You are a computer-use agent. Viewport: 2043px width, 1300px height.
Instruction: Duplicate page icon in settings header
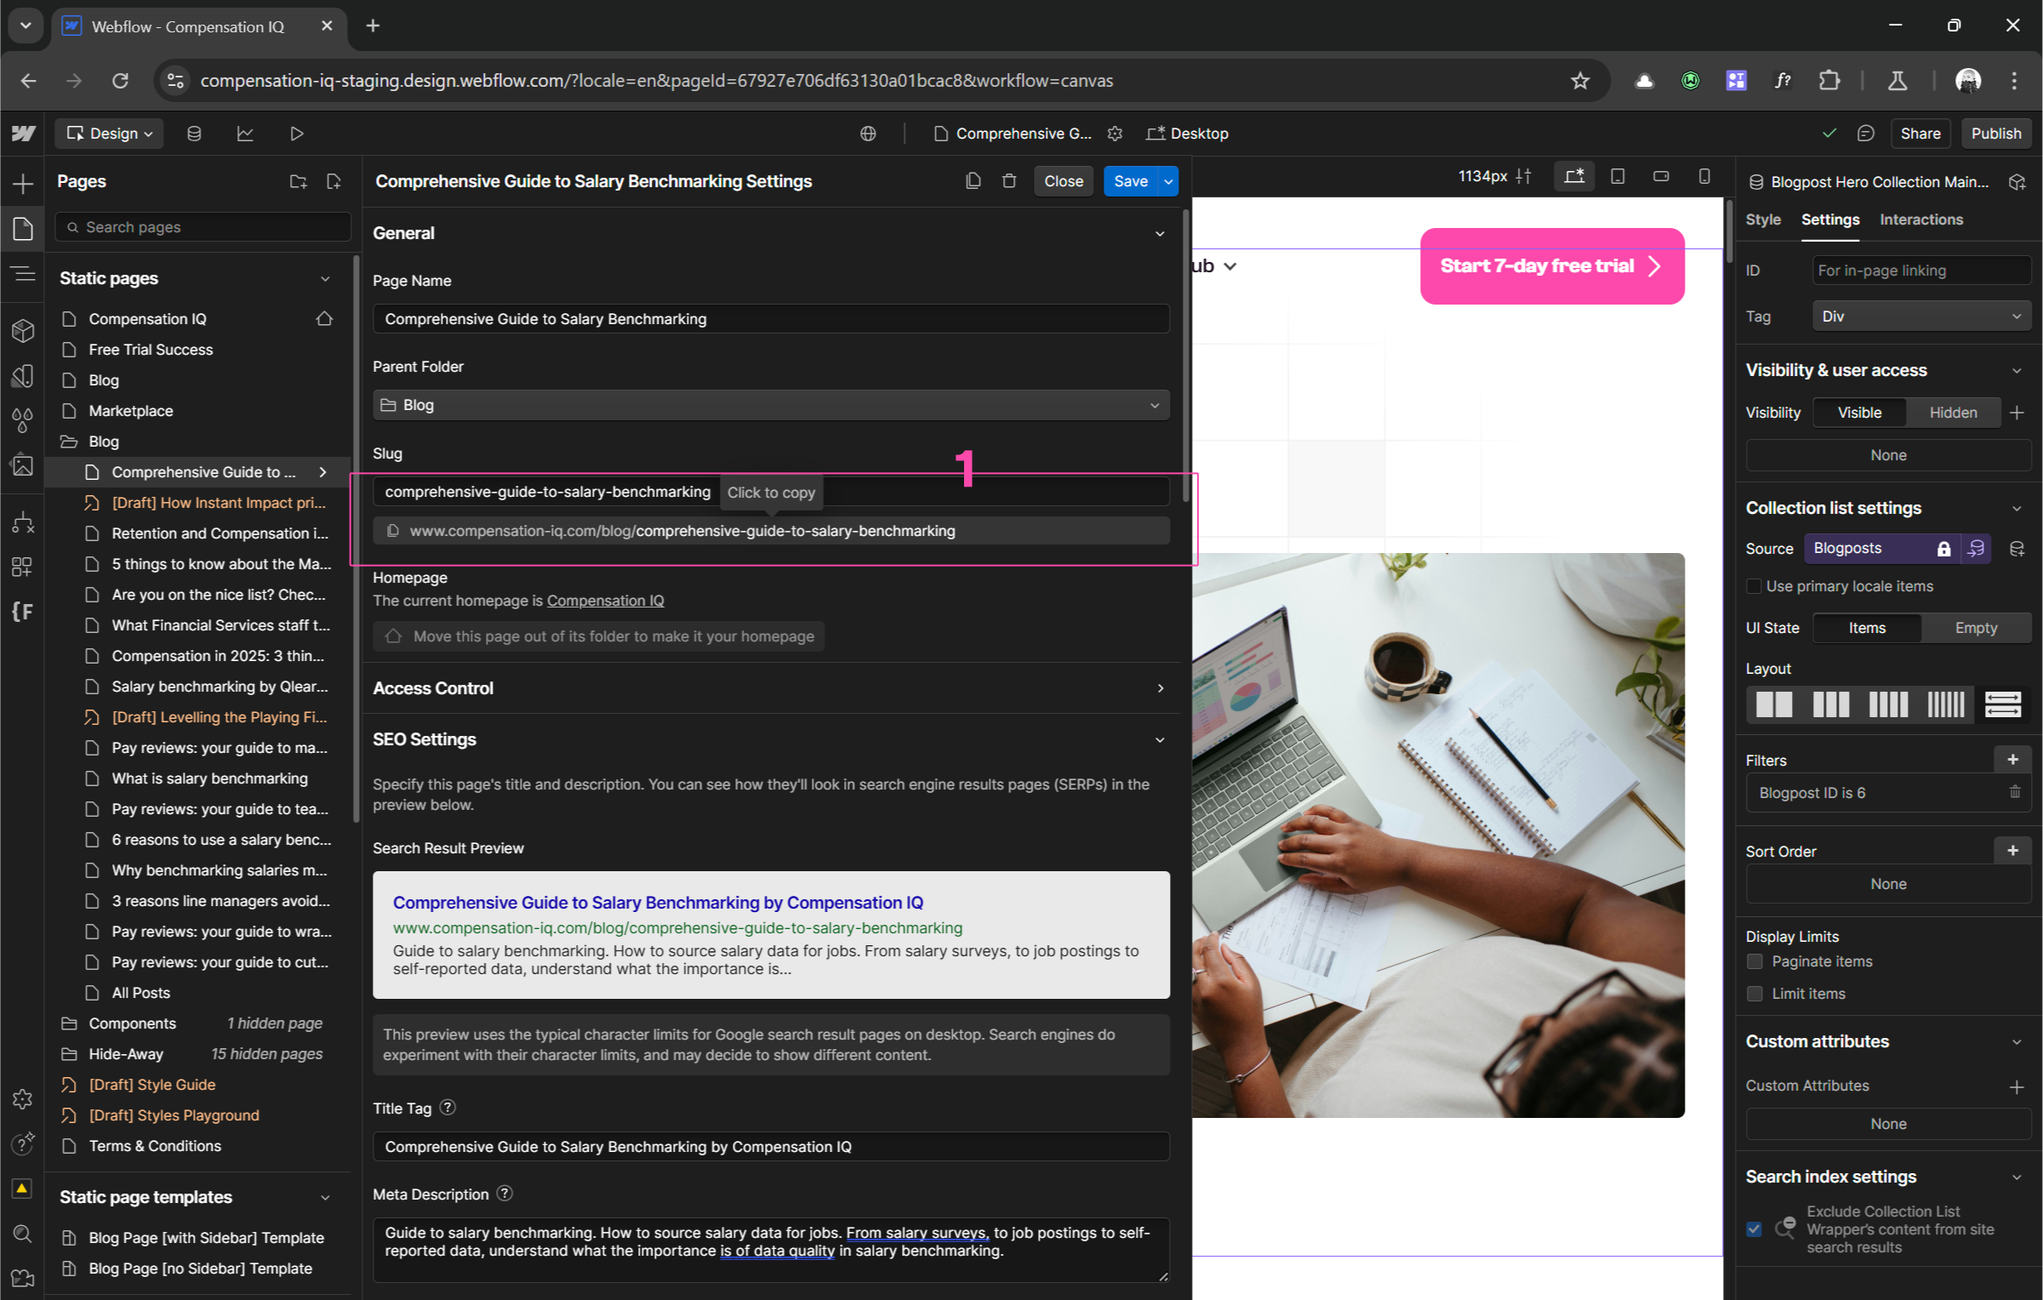(973, 181)
